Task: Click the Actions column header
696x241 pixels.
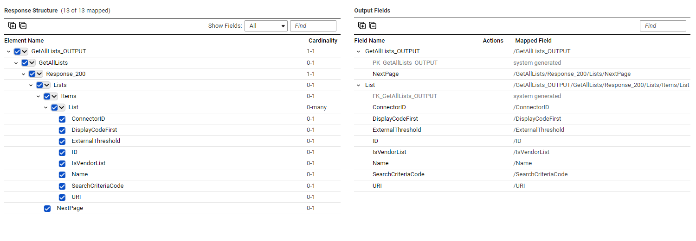Action: tap(493, 41)
